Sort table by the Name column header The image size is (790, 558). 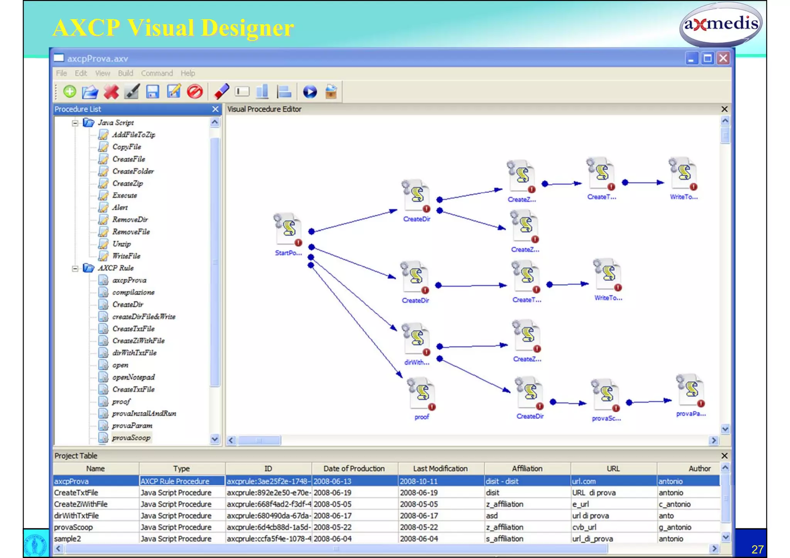pos(96,469)
